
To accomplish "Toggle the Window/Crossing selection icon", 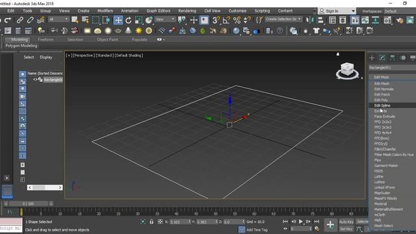I will point(106,20).
